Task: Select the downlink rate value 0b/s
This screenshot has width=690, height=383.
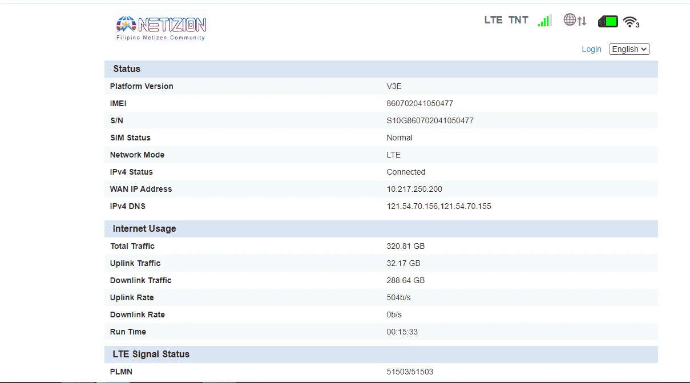Action: pos(394,315)
